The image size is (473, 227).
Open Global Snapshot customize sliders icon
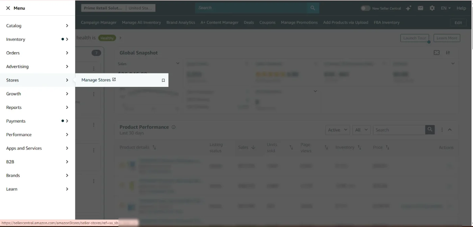click(448, 53)
